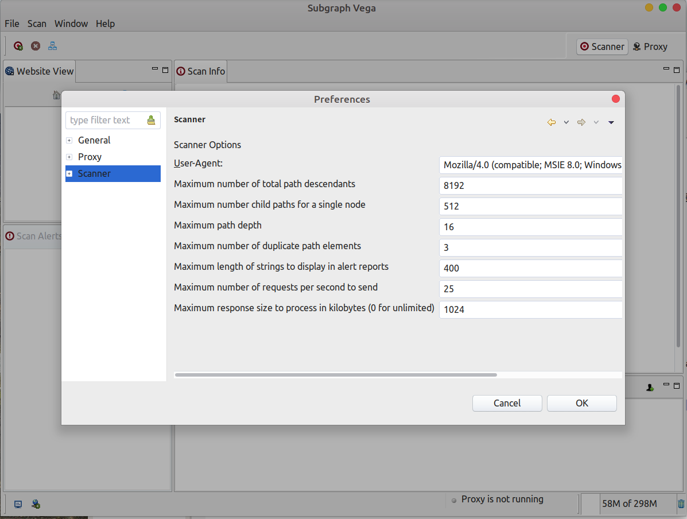This screenshot has height=519, width=687.
Task: Minimize the lower right panel
Action: pos(666,385)
